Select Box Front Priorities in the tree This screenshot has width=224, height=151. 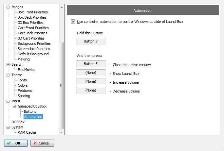(x=32, y=12)
